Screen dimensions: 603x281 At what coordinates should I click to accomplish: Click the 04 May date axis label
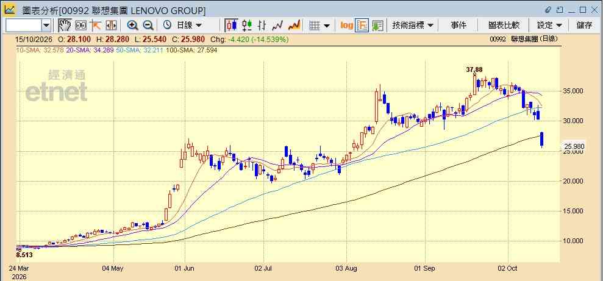114,268
